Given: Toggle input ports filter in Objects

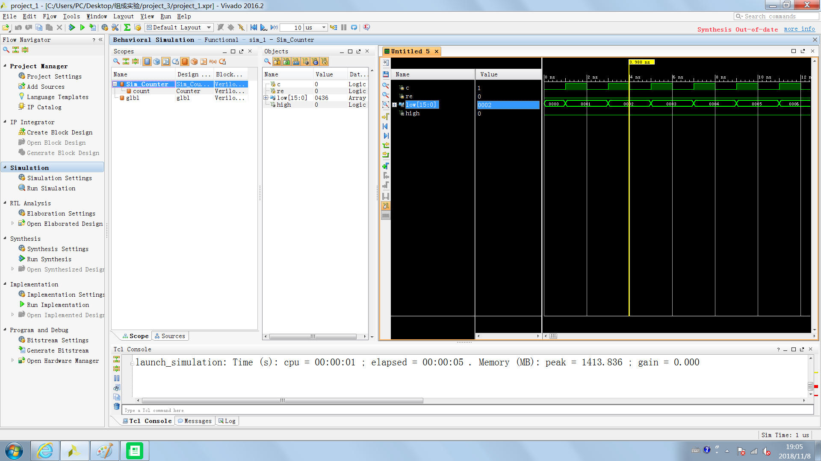Looking at the screenshot, I should coord(277,62).
